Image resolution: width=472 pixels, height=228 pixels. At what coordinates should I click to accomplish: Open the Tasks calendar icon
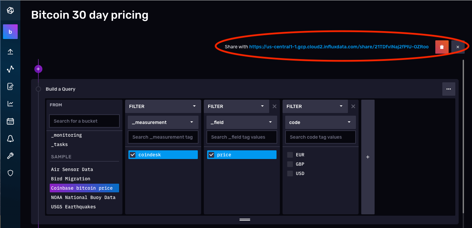coord(10,121)
